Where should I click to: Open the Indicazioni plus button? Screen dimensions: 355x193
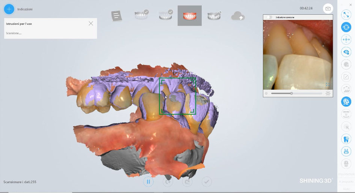pos(9,9)
